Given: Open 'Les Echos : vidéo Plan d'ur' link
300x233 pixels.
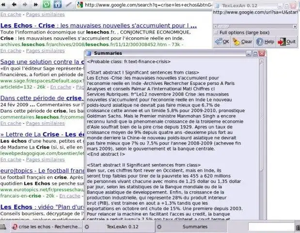Looking at the screenshot, I should coord(42,207).
